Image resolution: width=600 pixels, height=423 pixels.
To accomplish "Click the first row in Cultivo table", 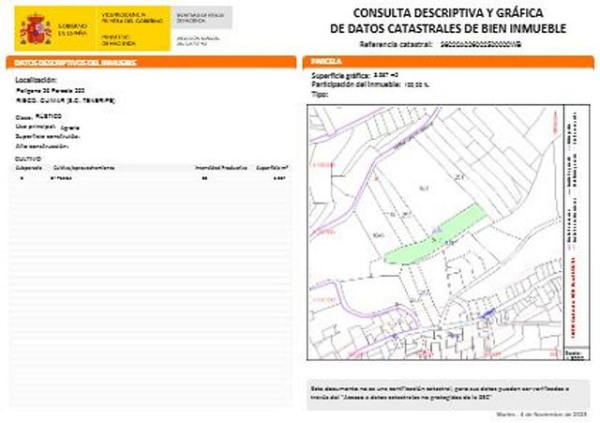I will 150,176.
